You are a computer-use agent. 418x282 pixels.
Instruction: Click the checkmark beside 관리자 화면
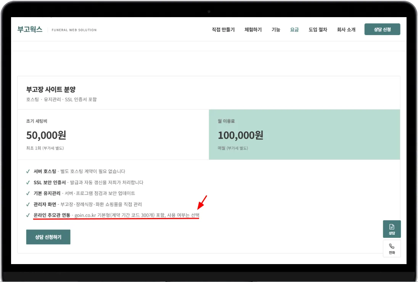tap(28, 205)
